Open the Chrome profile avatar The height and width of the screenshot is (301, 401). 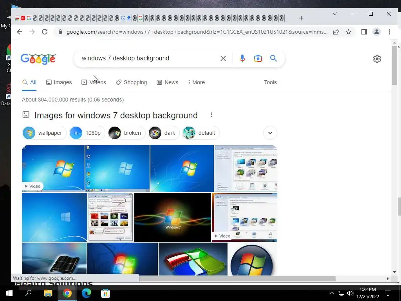pos(376,32)
